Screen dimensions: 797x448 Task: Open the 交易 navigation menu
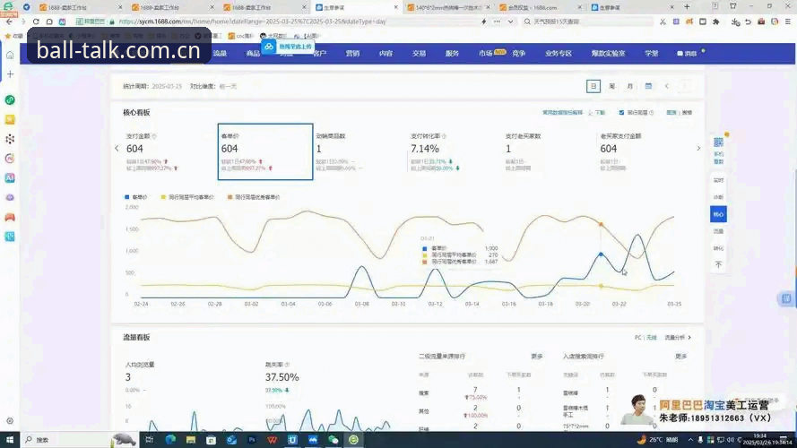pyautogui.click(x=419, y=54)
